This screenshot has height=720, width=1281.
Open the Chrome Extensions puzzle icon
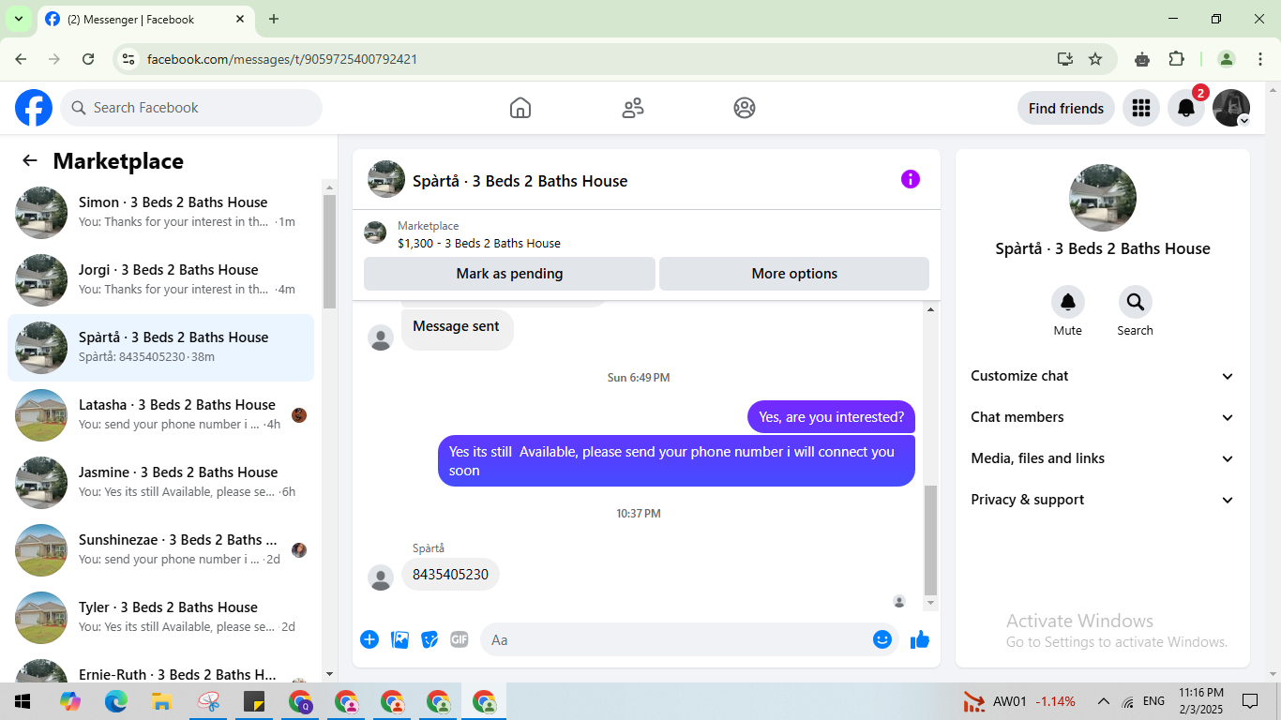click(x=1177, y=59)
